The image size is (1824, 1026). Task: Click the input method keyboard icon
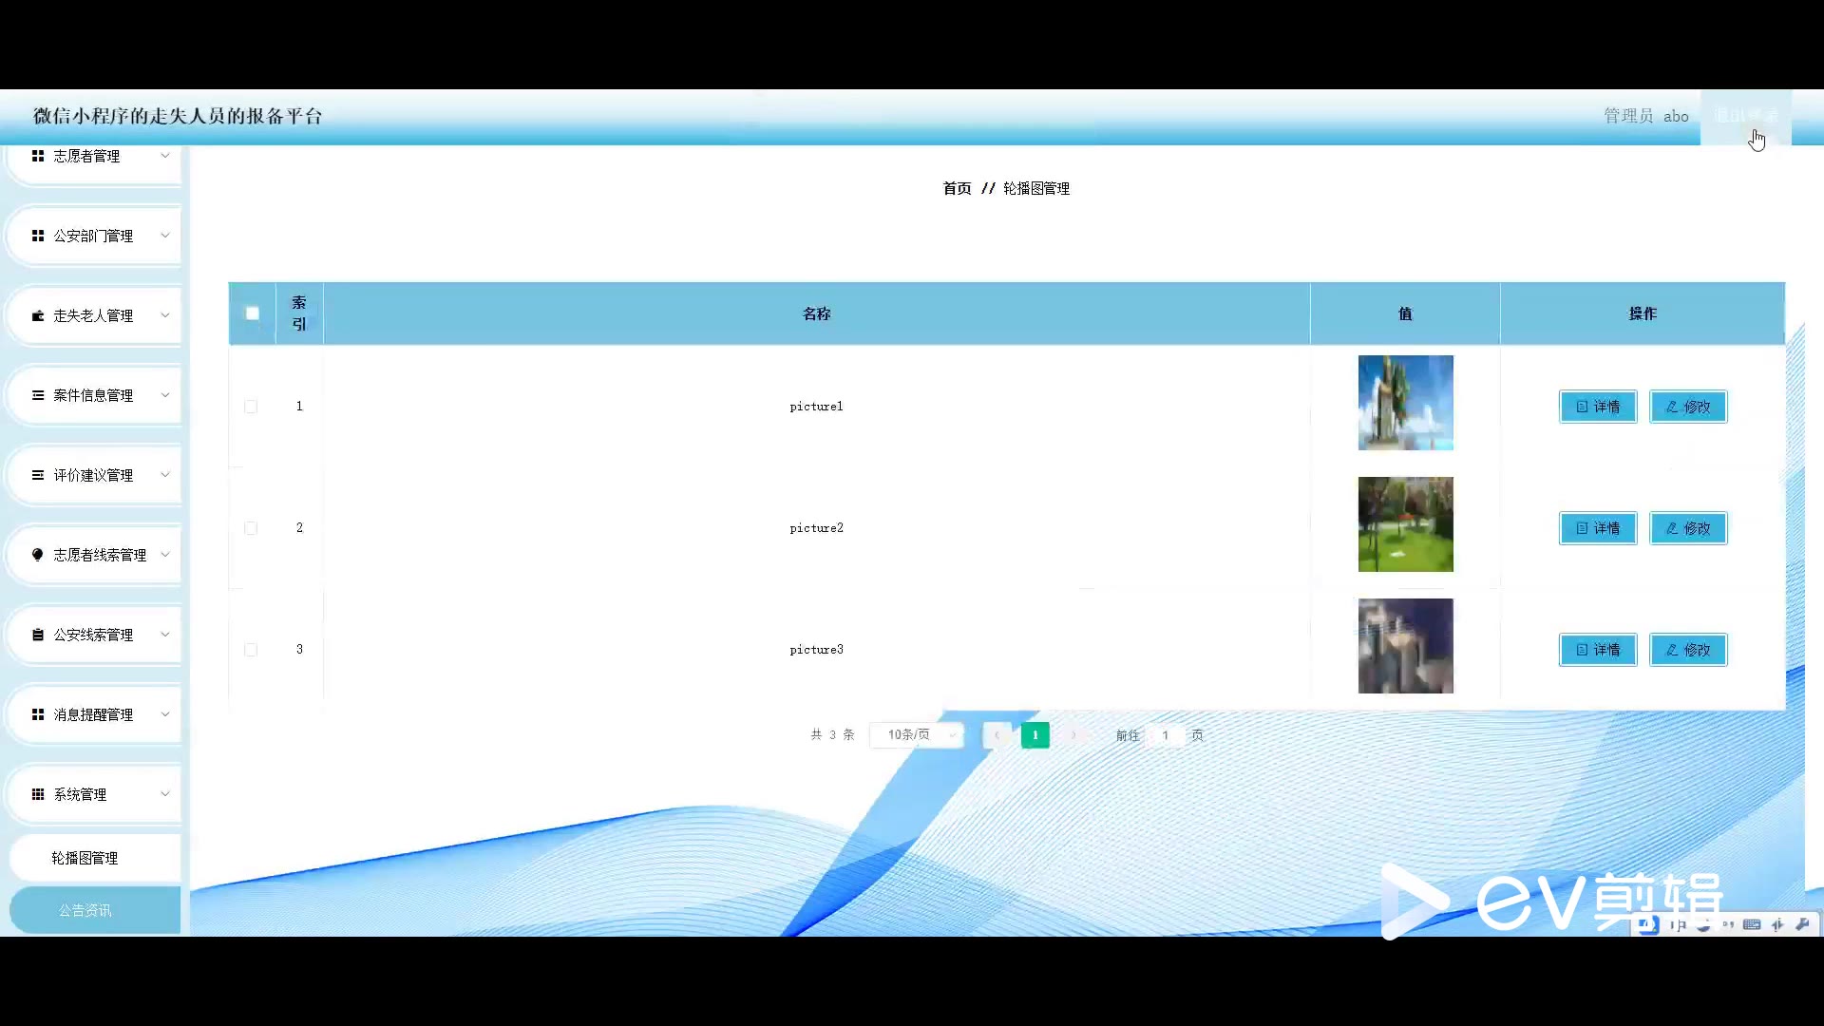pos(1752,924)
